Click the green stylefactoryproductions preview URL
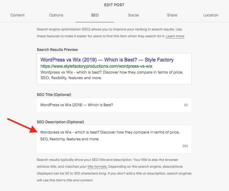The height and width of the screenshot is (191, 229). (x=96, y=66)
